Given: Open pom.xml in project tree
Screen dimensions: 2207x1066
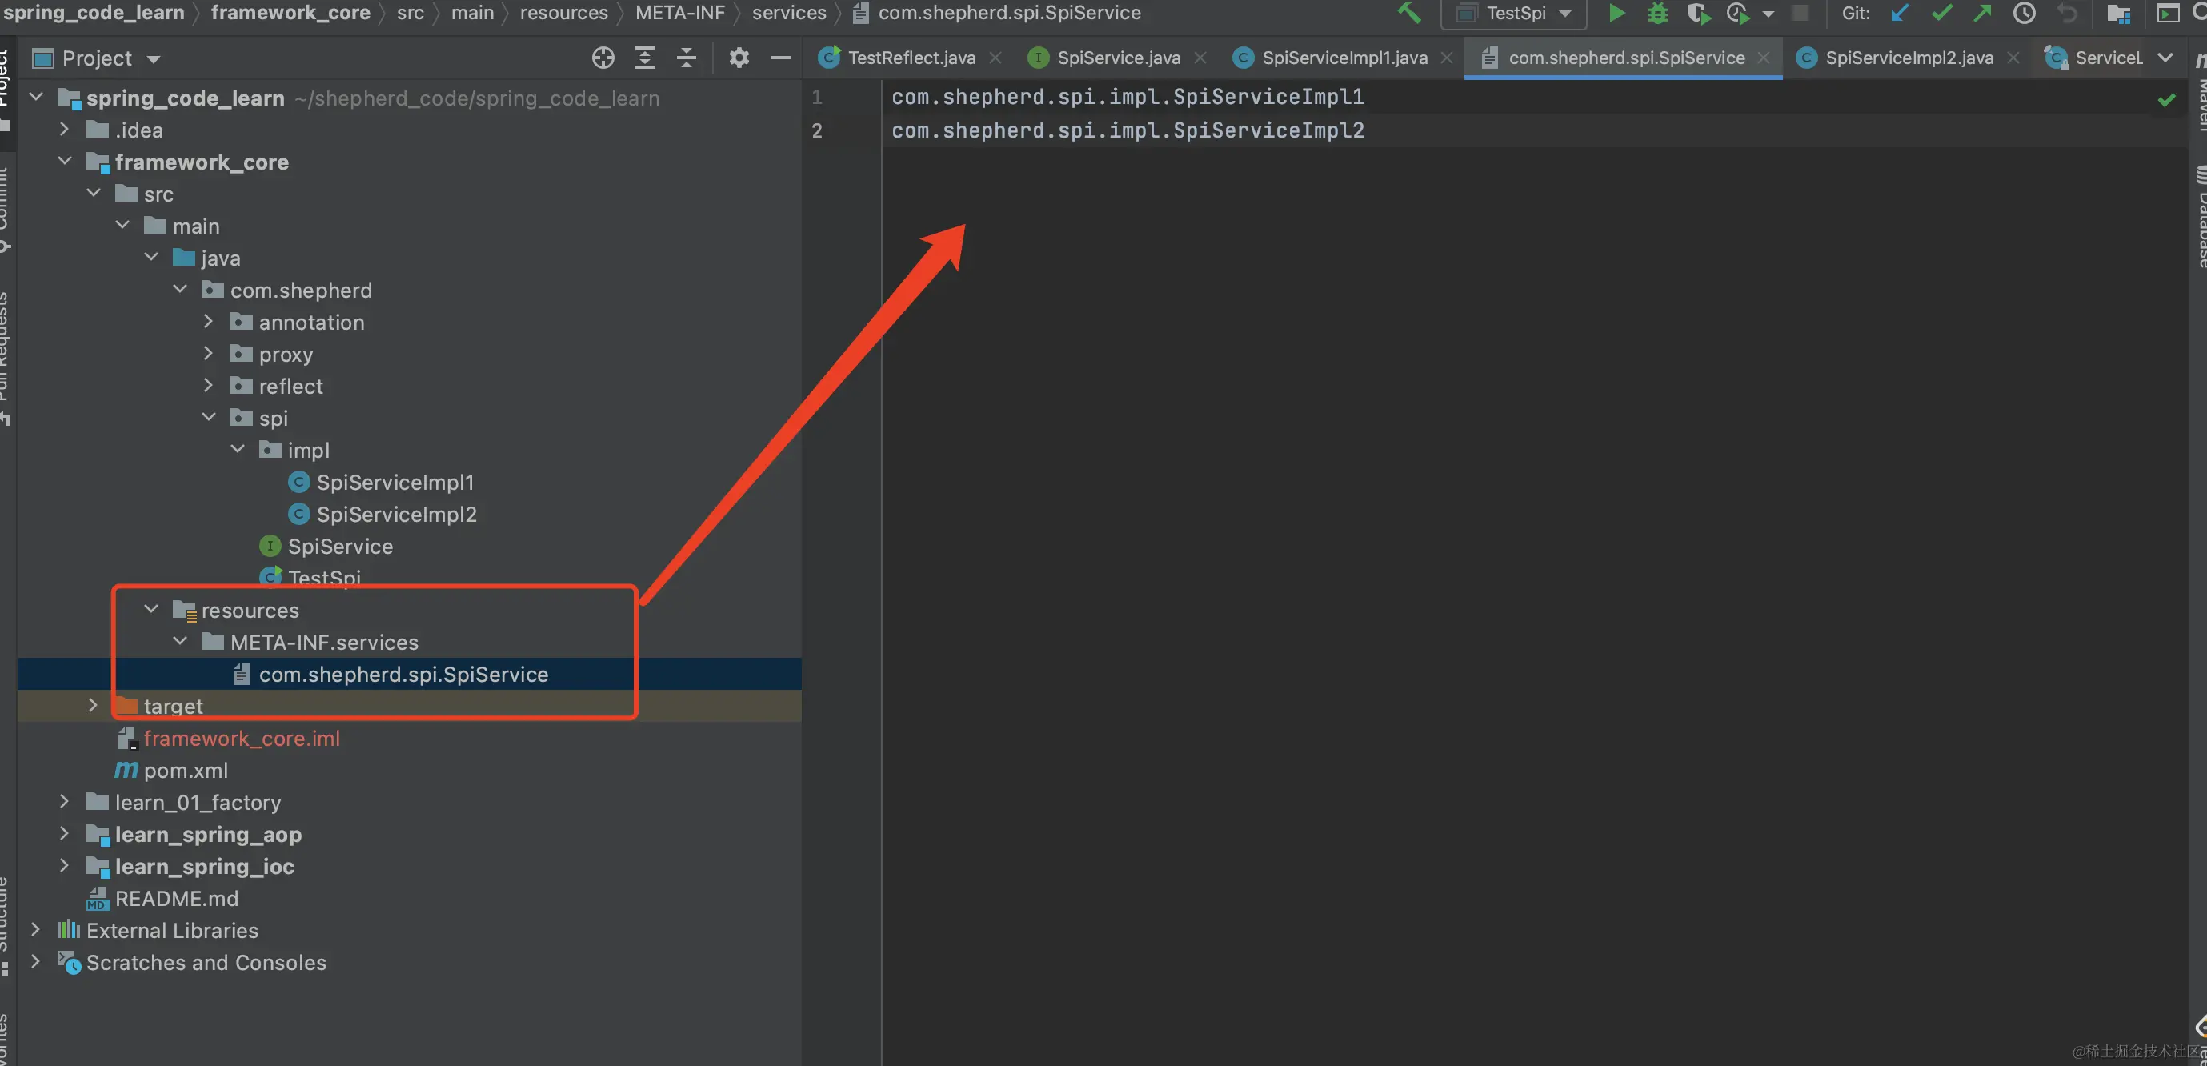Looking at the screenshot, I should (185, 771).
